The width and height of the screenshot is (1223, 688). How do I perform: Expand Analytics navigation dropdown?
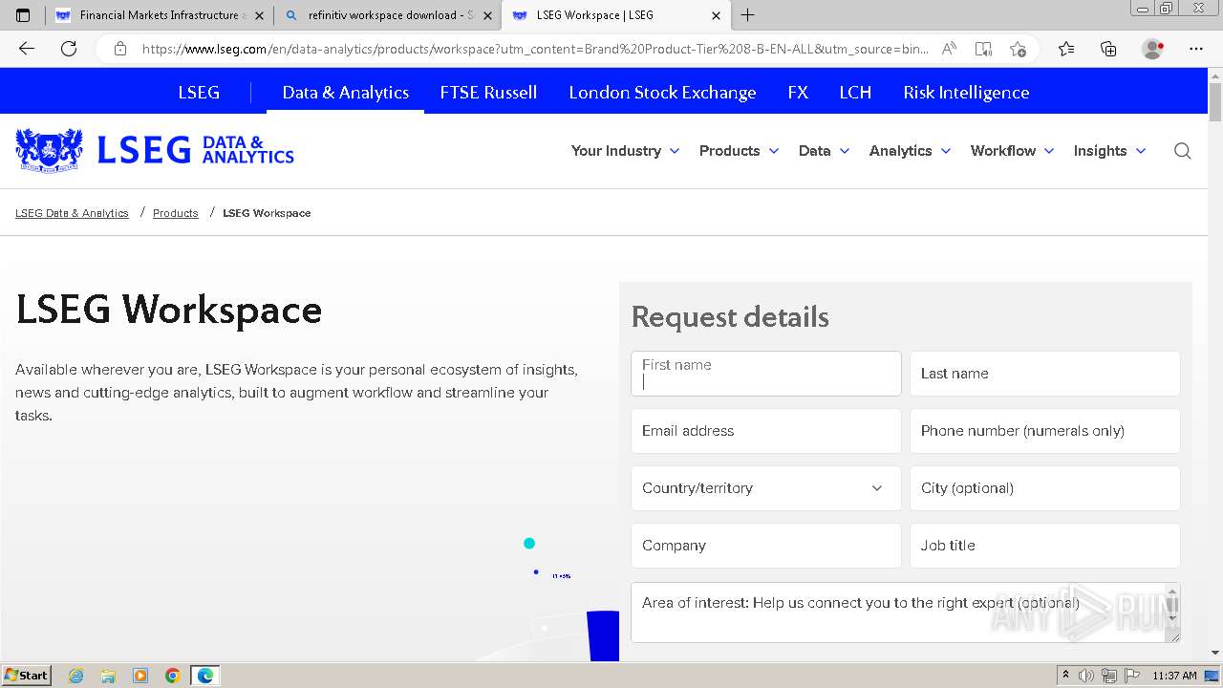coord(910,151)
